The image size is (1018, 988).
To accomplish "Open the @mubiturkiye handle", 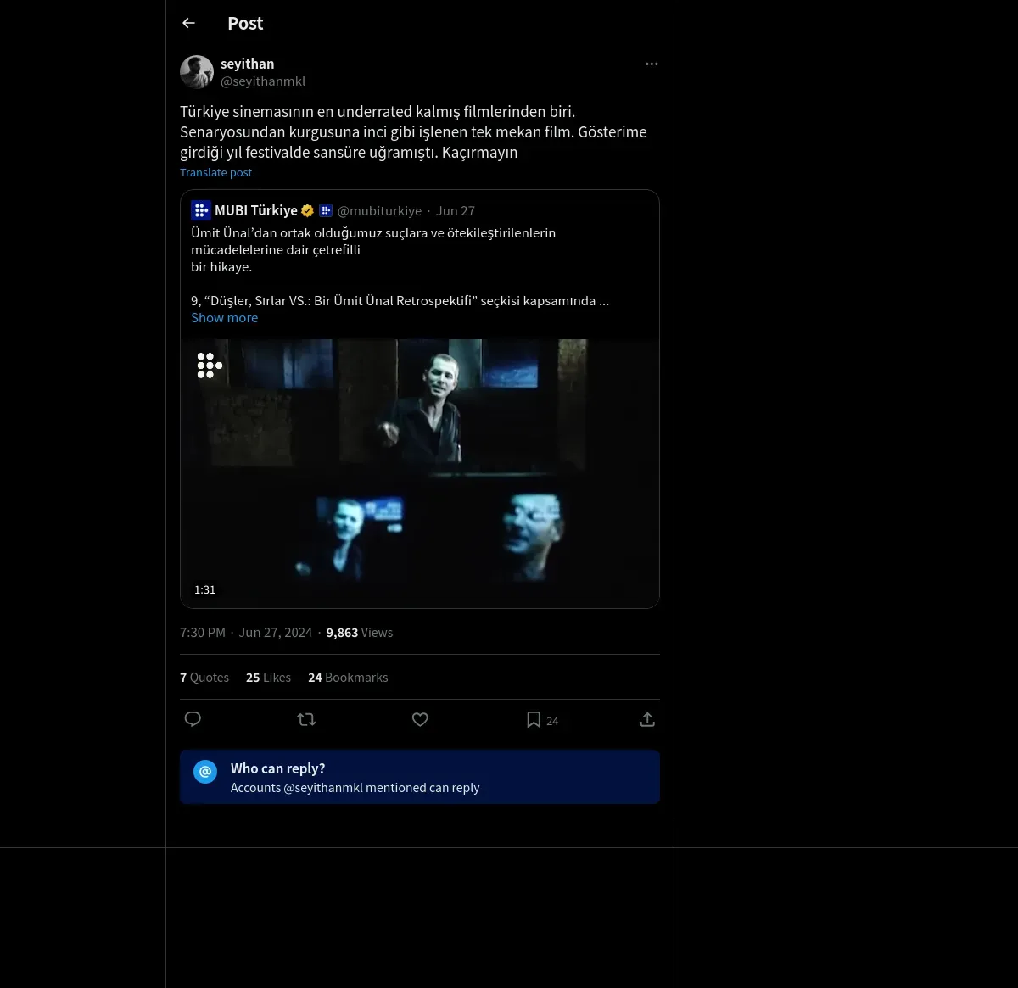I will [379, 210].
